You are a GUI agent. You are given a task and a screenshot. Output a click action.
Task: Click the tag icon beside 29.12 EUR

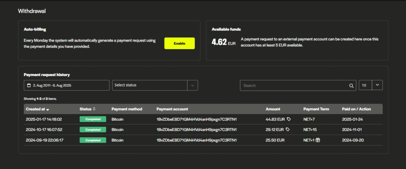[287, 129]
